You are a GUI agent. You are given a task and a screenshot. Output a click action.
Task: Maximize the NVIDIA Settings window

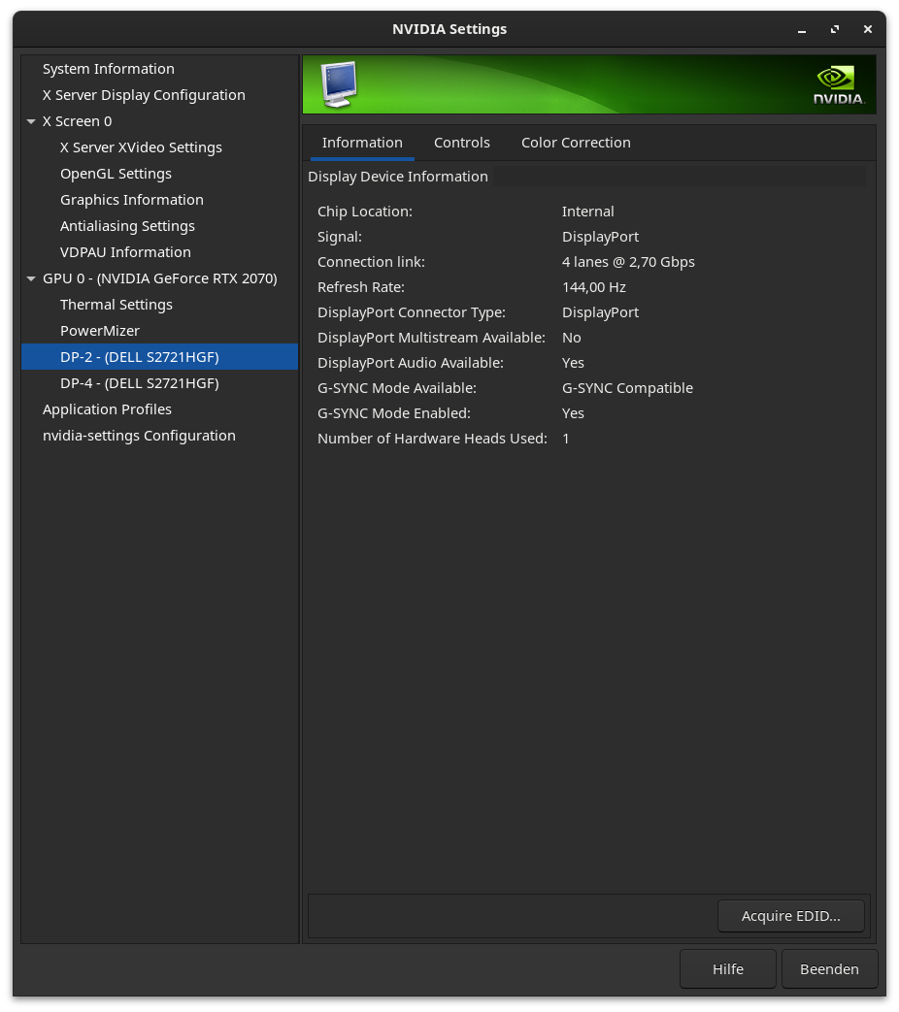coord(834,30)
